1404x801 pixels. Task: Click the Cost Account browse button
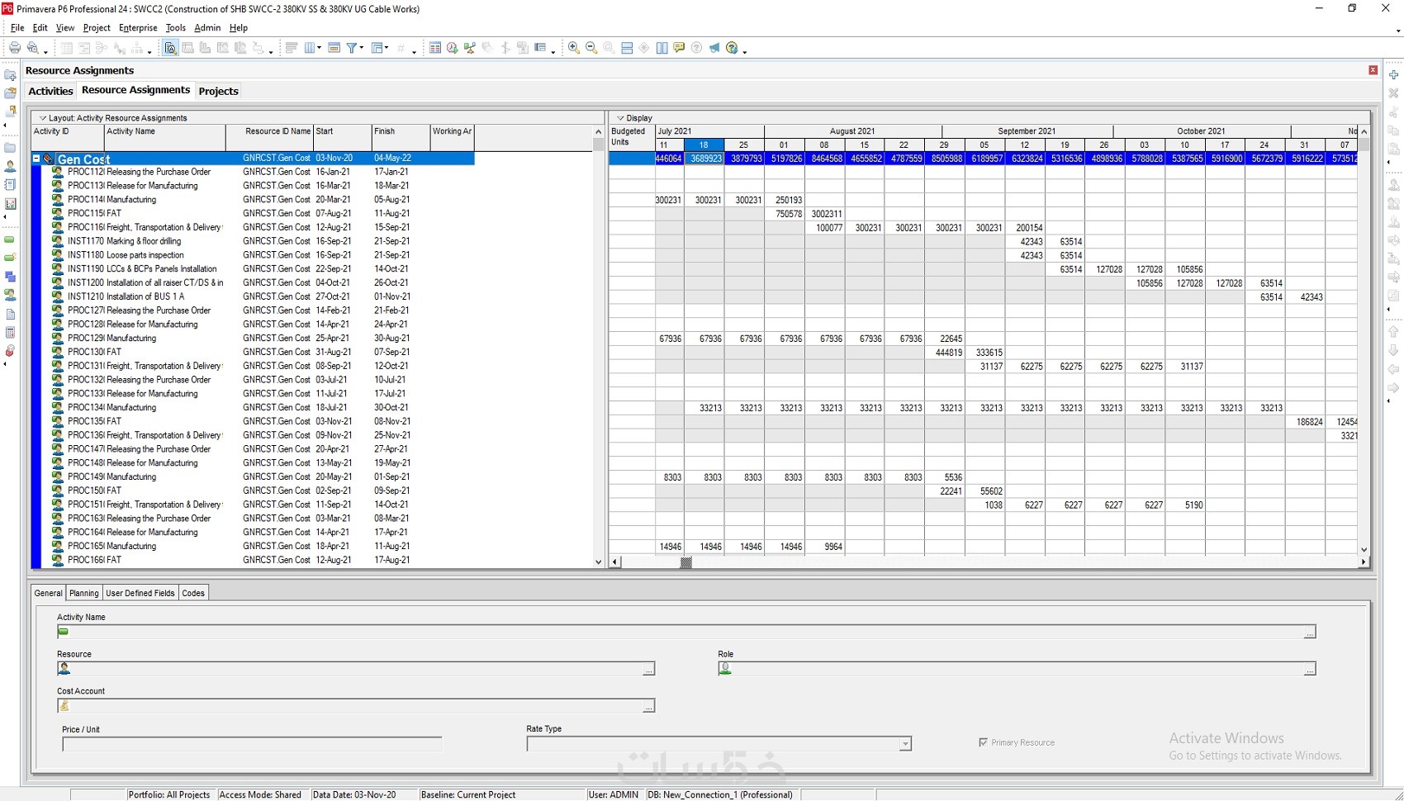tap(648, 706)
